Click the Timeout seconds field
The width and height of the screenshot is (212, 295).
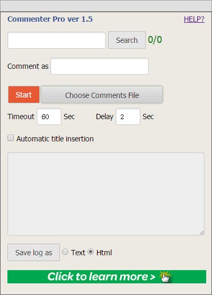tap(49, 117)
